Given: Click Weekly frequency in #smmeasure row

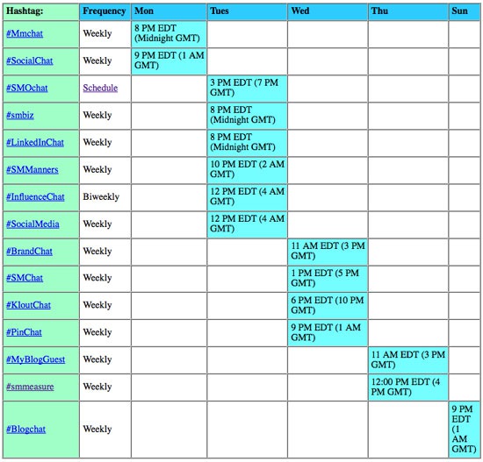Looking at the screenshot, I should click(97, 387).
